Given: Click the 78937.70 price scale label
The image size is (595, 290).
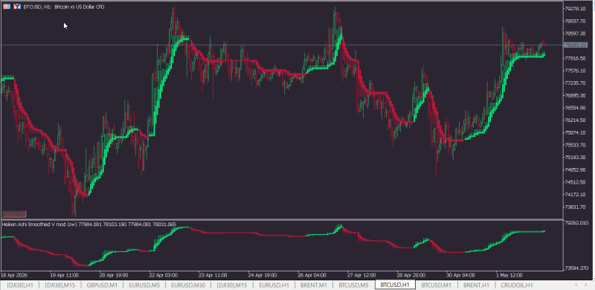Looking at the screenshot, I should point(576,21).
